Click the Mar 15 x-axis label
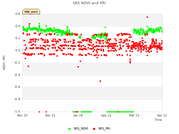Viewport: 179px width, 134px height. [x=134, y=115]
